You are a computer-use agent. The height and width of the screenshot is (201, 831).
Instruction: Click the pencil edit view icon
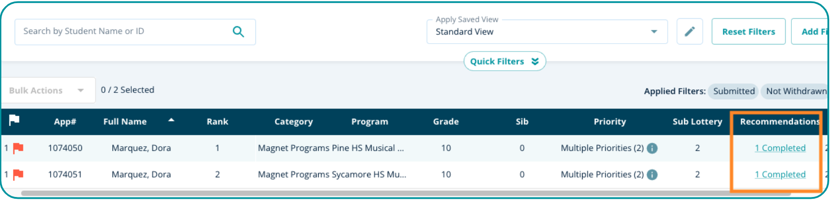[x=689, y=32]
